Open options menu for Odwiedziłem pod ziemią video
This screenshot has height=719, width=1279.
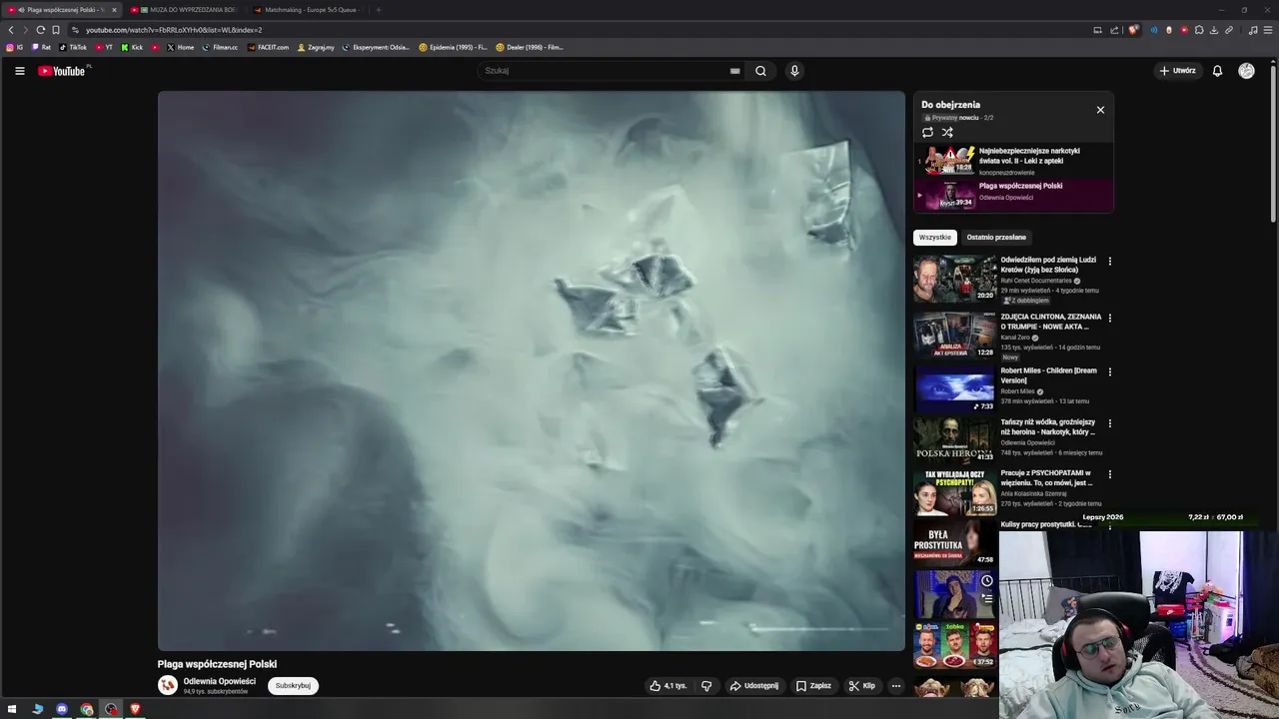pyautogui.click(x=1109, y=262)
